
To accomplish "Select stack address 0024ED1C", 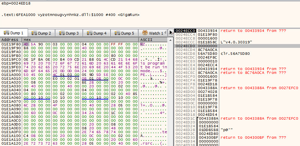I will click(185, 118).
